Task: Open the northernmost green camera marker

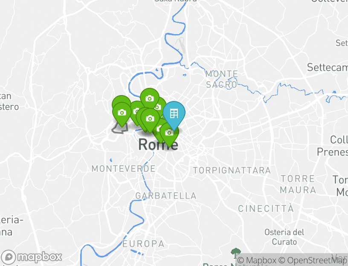Action: pyautogui.click(x=150, y=98)
